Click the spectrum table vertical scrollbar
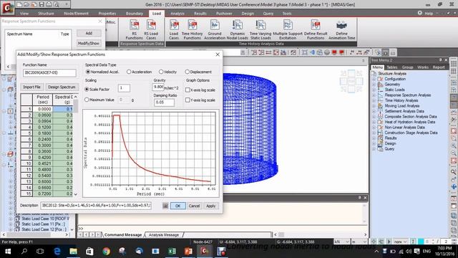Viewport: 458px width, 258px height. click(76, 145)
